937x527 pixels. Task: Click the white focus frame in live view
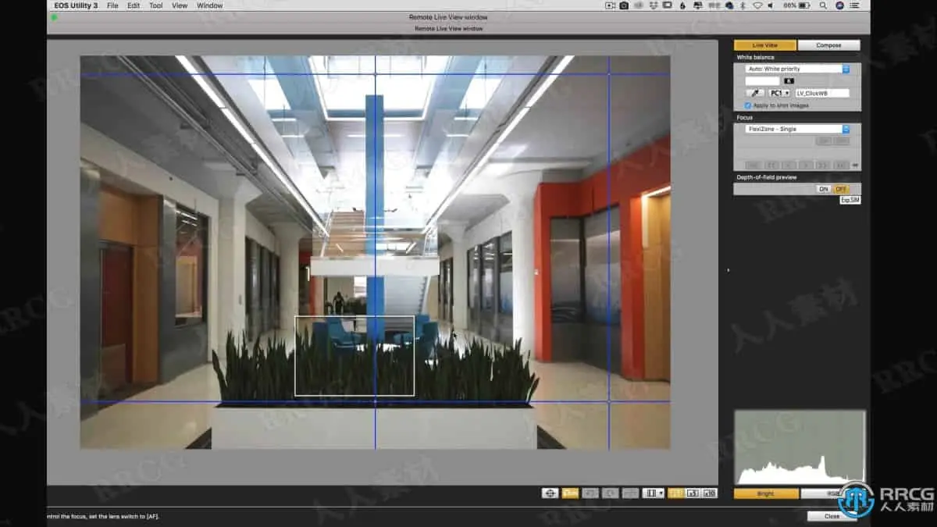[x=354, y=355]
